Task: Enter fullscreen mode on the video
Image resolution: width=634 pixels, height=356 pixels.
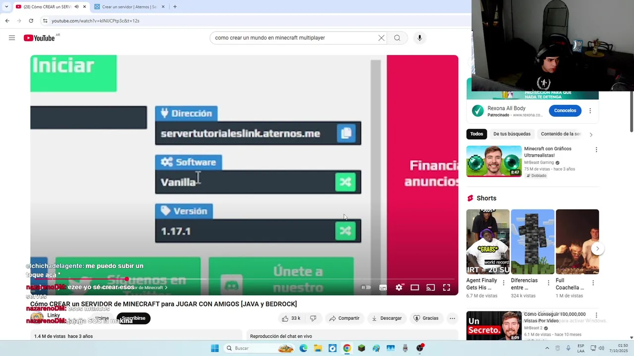Action: point(446,287)
